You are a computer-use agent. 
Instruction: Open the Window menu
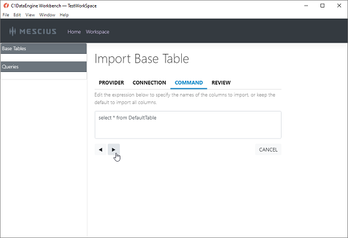47,15
